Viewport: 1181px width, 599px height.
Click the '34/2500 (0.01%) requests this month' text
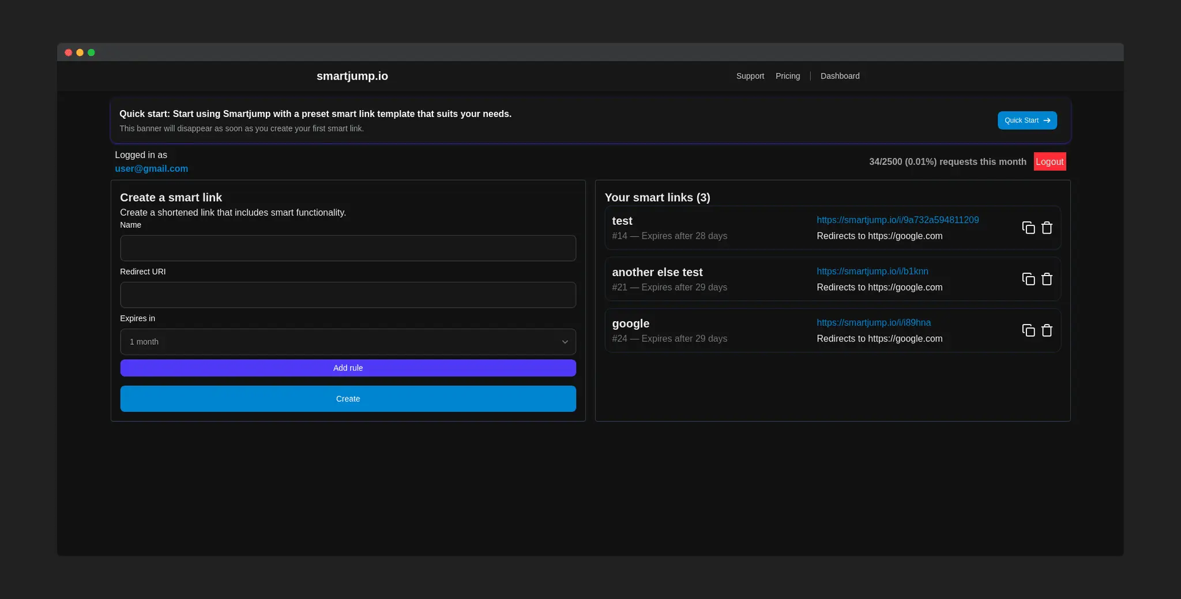point(947,161)
